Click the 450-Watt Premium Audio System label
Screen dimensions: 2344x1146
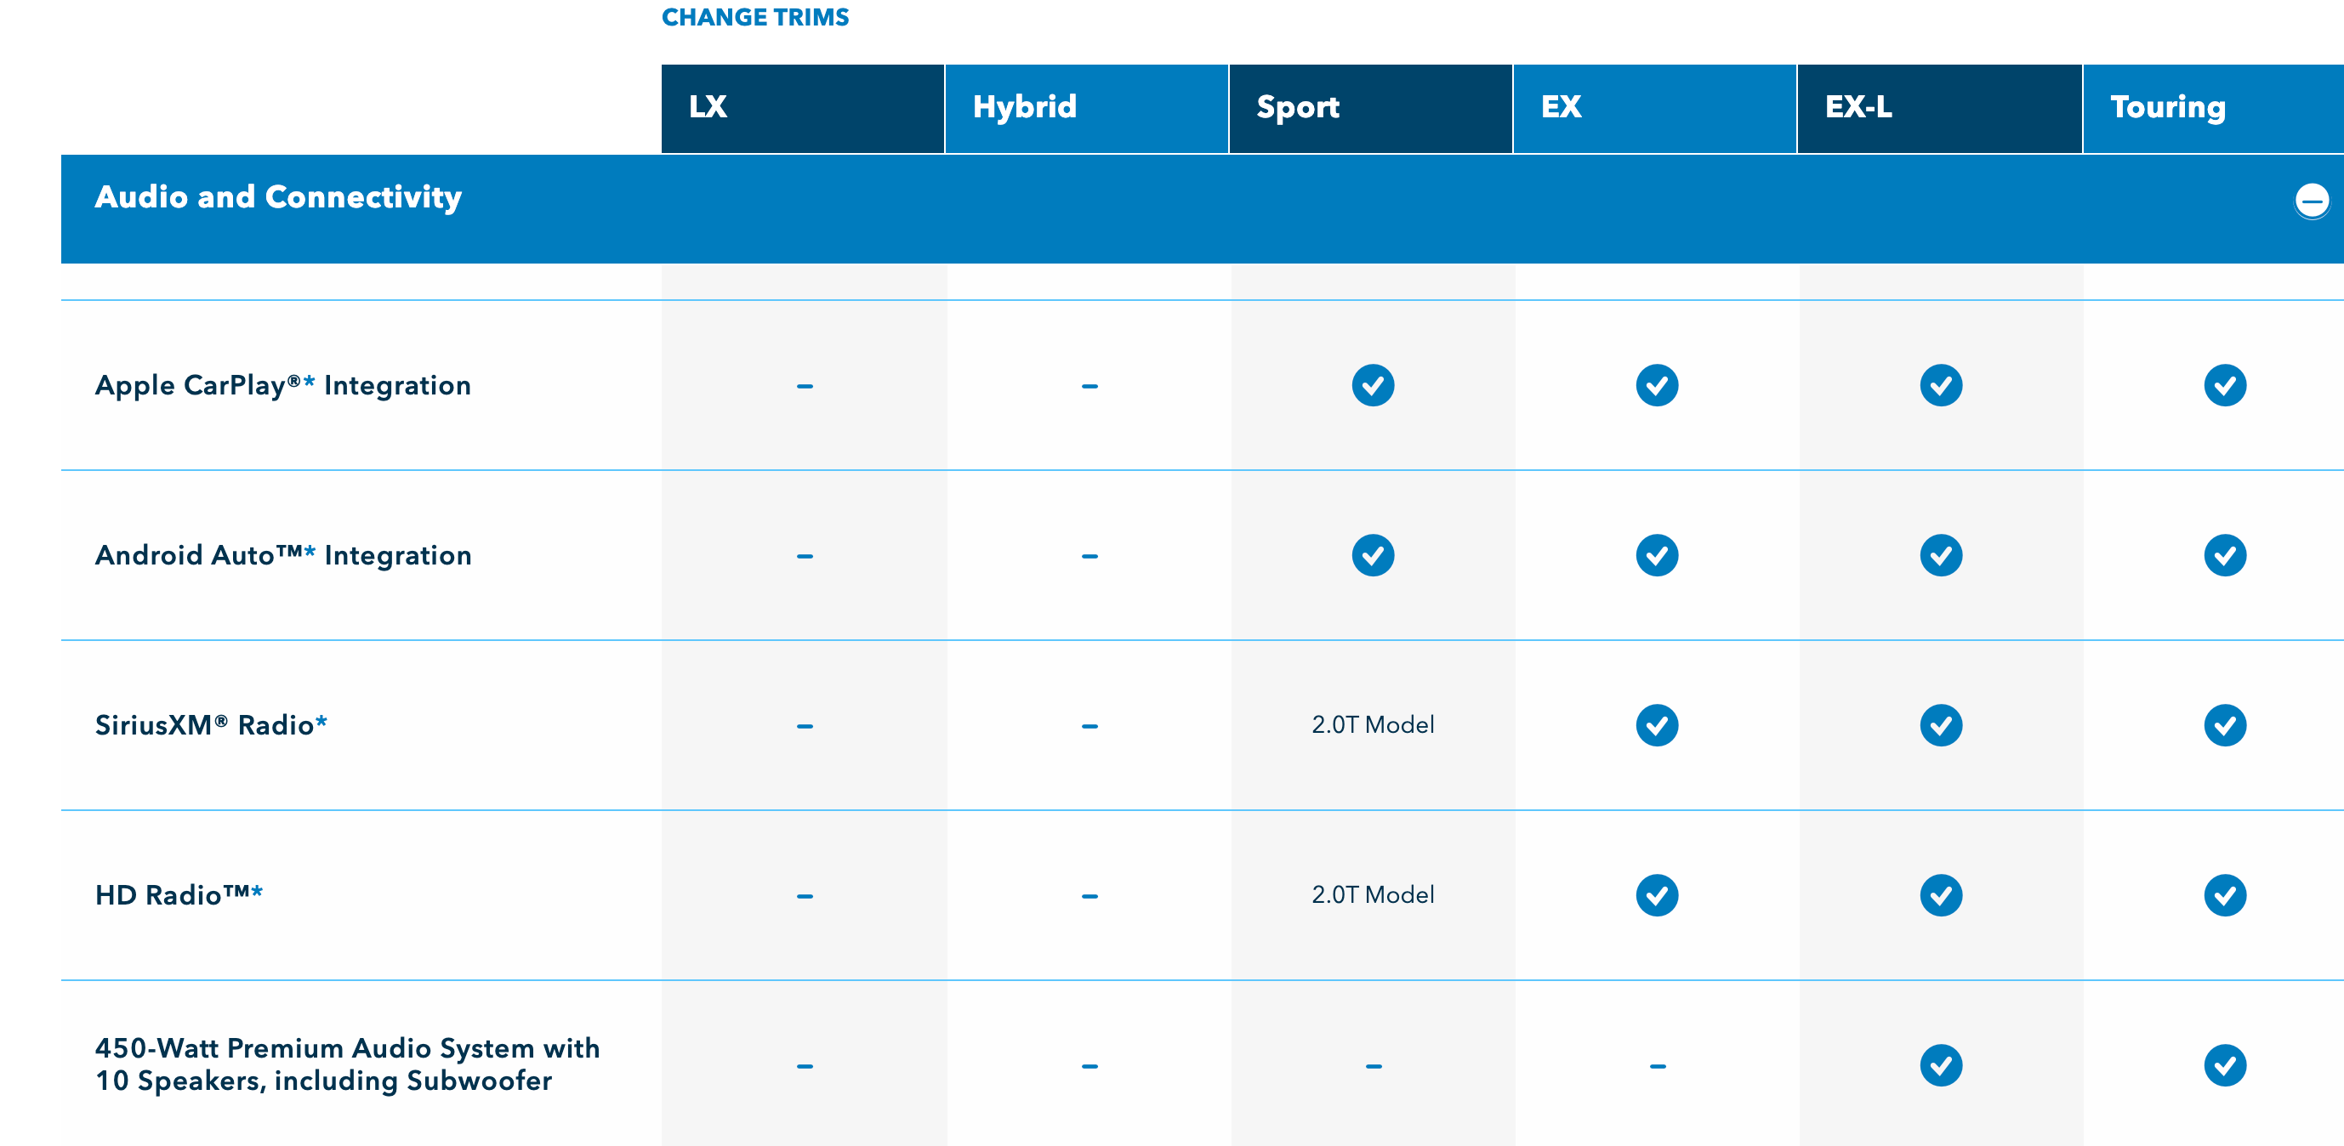click(348, 1065)
